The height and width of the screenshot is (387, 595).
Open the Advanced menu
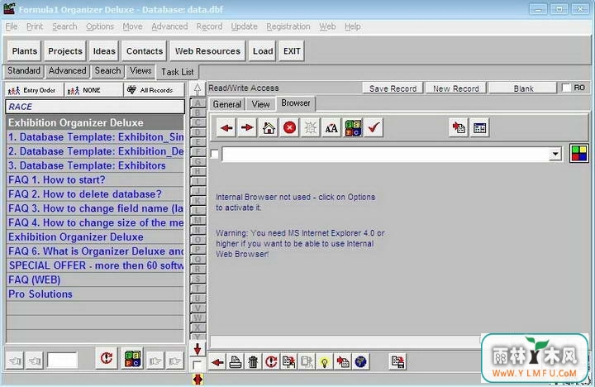[169, 26]
